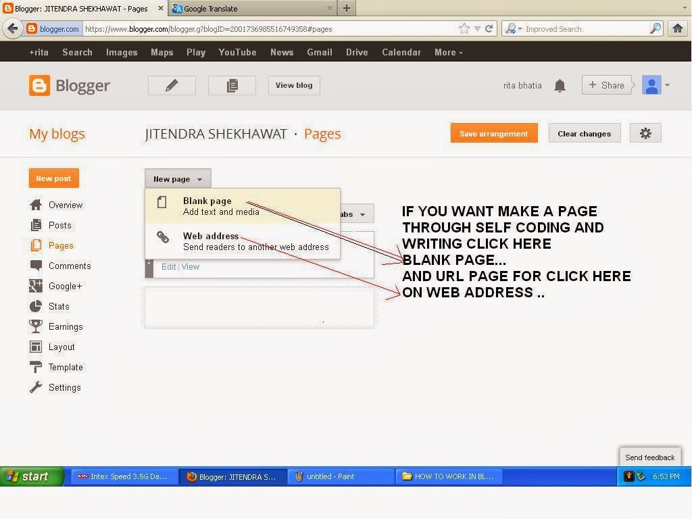Click the Stats pie chart icon
The height and width of the screenshot is (519, 692).
pos(36,306)
